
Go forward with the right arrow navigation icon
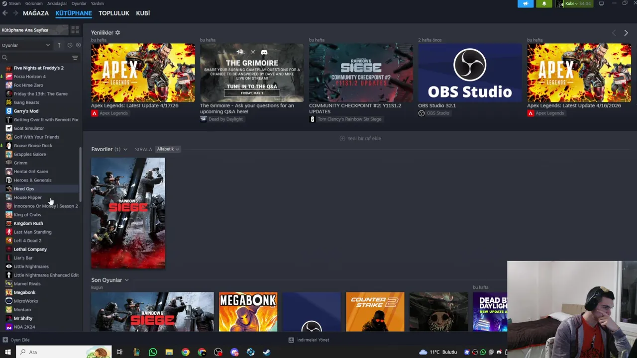(15, 13)
